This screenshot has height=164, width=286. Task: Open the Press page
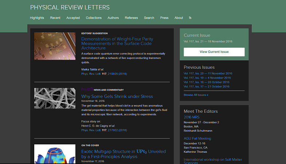tap(164, 18)
